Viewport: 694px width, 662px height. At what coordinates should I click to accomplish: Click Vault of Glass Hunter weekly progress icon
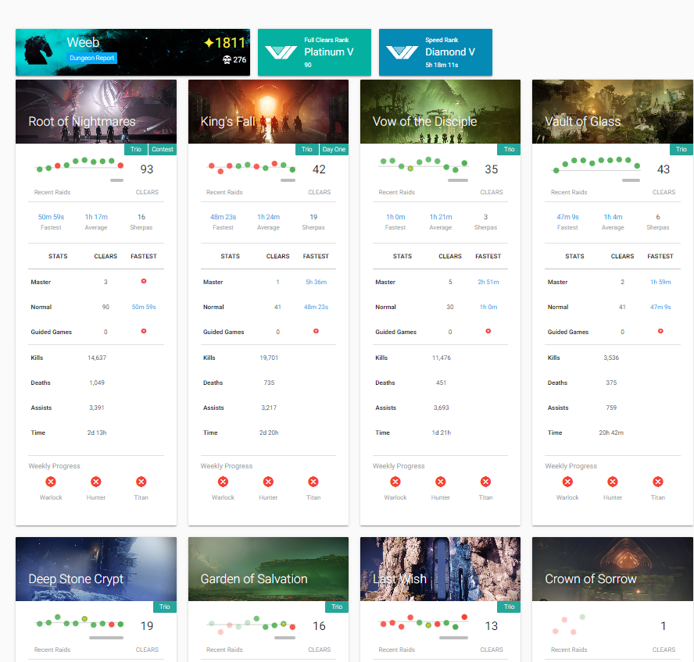click(x=613, y=482)
